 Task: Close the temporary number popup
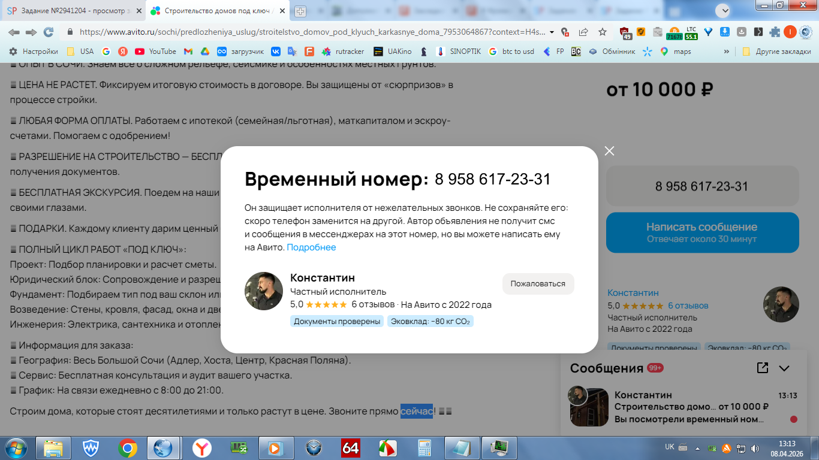(x=610, y=151)
